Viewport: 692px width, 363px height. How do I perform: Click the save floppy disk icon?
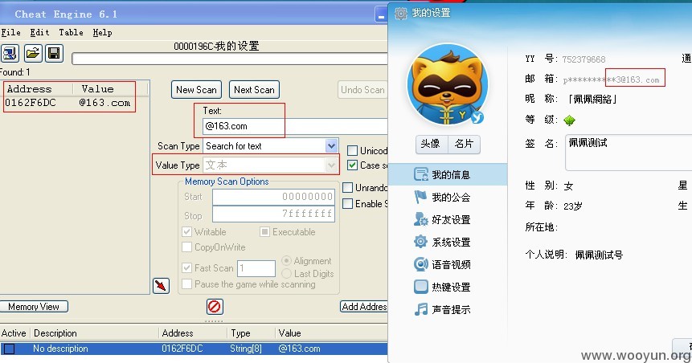click(55, 53)
